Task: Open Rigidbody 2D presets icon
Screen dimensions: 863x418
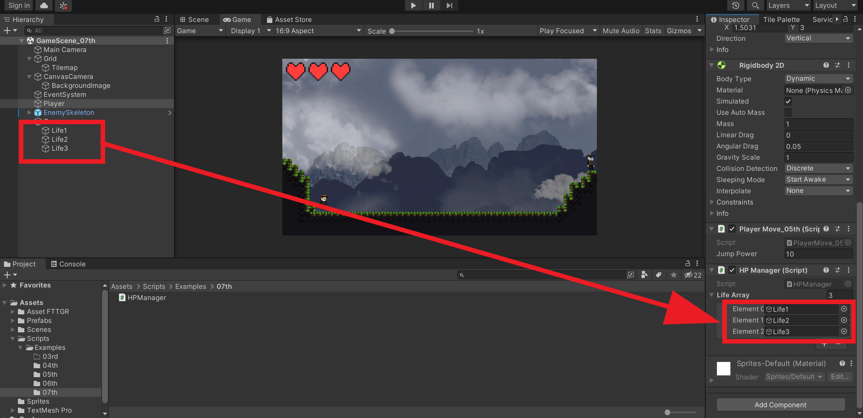Action: coord(837,65)
